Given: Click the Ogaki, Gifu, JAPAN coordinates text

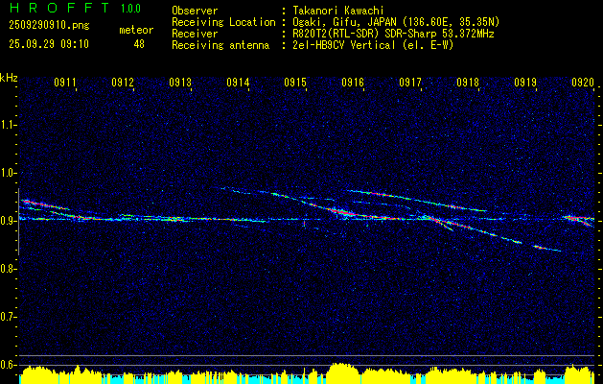Looking at the screenshot, I should pos(396,22).
